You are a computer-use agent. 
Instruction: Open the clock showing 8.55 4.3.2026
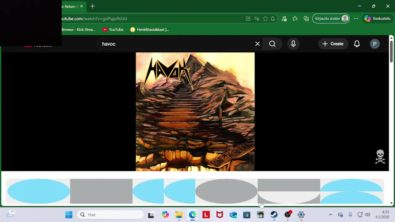[382, 215]
